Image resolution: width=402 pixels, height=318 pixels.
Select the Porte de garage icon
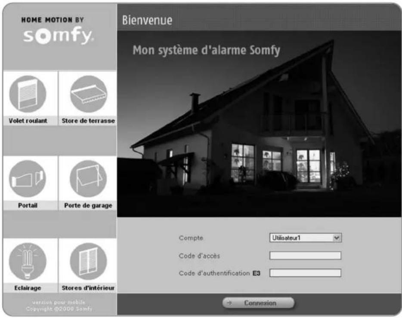[x=89, y=179]
